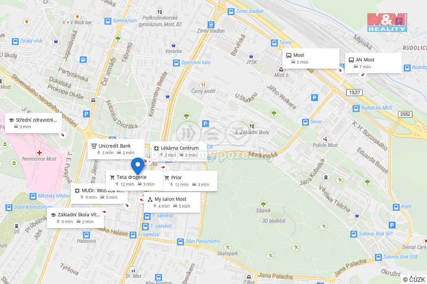Viewport: 427px width, 284px height.
Task: Select the Teta drogerie info card
Action: point(134,180)
